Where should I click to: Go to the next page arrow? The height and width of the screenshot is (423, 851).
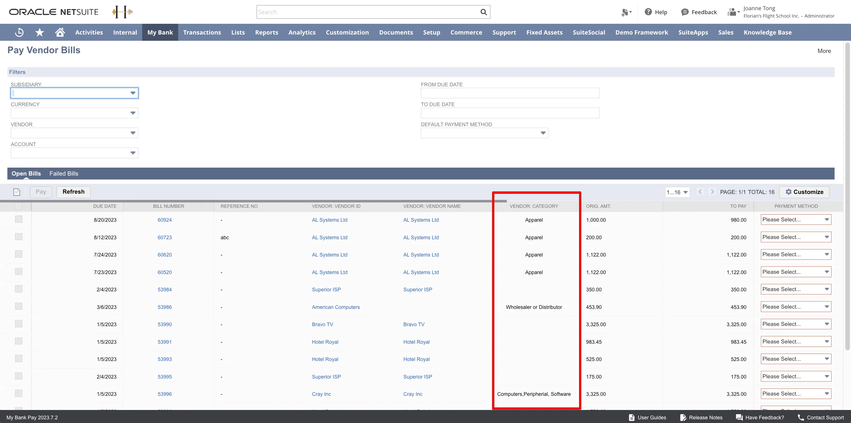(712, 192)
